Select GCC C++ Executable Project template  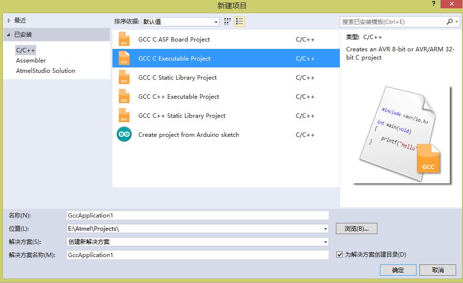click(x=226, y=96)
